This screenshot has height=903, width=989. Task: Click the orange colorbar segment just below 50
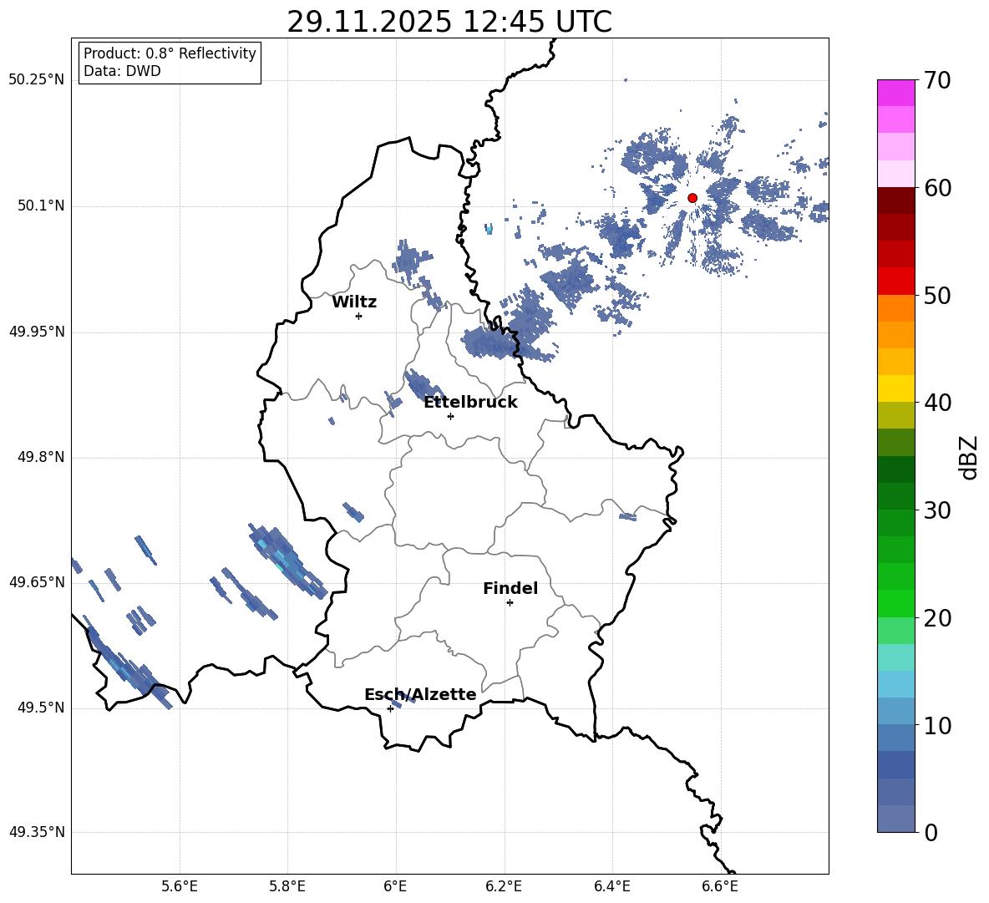896,307
